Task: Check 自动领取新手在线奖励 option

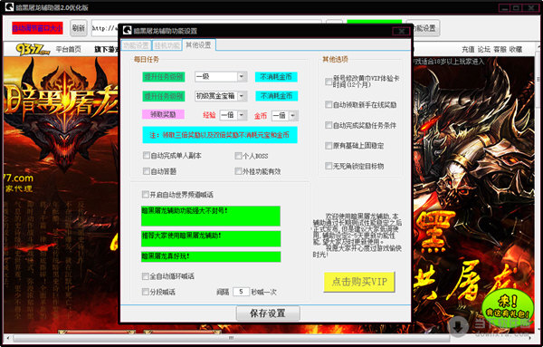Action: tap(329, 105)
